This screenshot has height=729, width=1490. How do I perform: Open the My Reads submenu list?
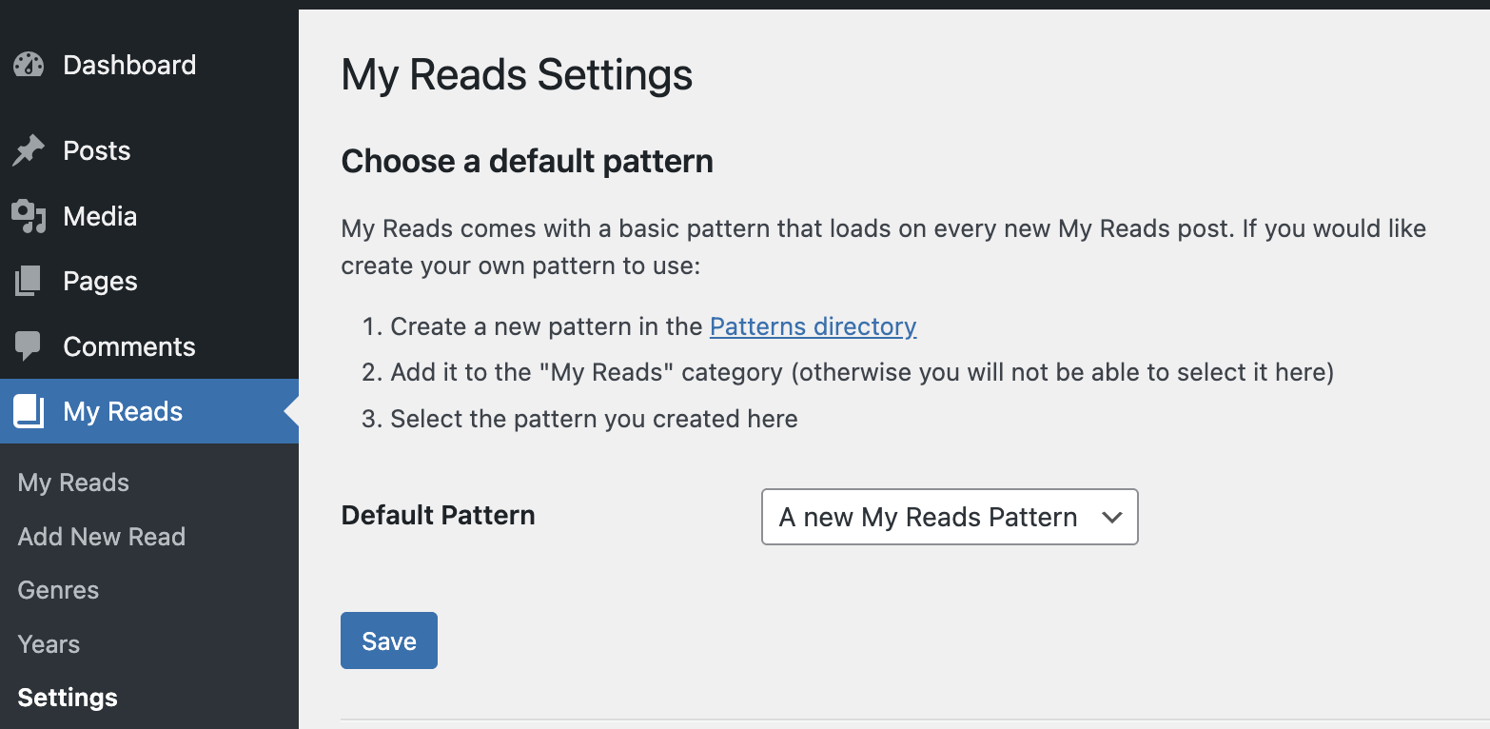(x=73, y=483)
